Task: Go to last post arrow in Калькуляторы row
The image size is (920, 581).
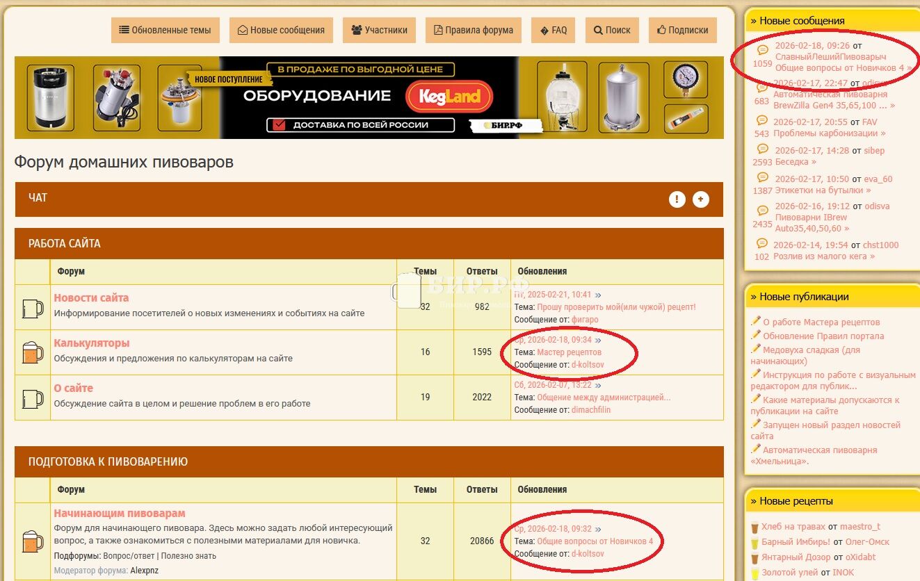Action: pos(598,340)
